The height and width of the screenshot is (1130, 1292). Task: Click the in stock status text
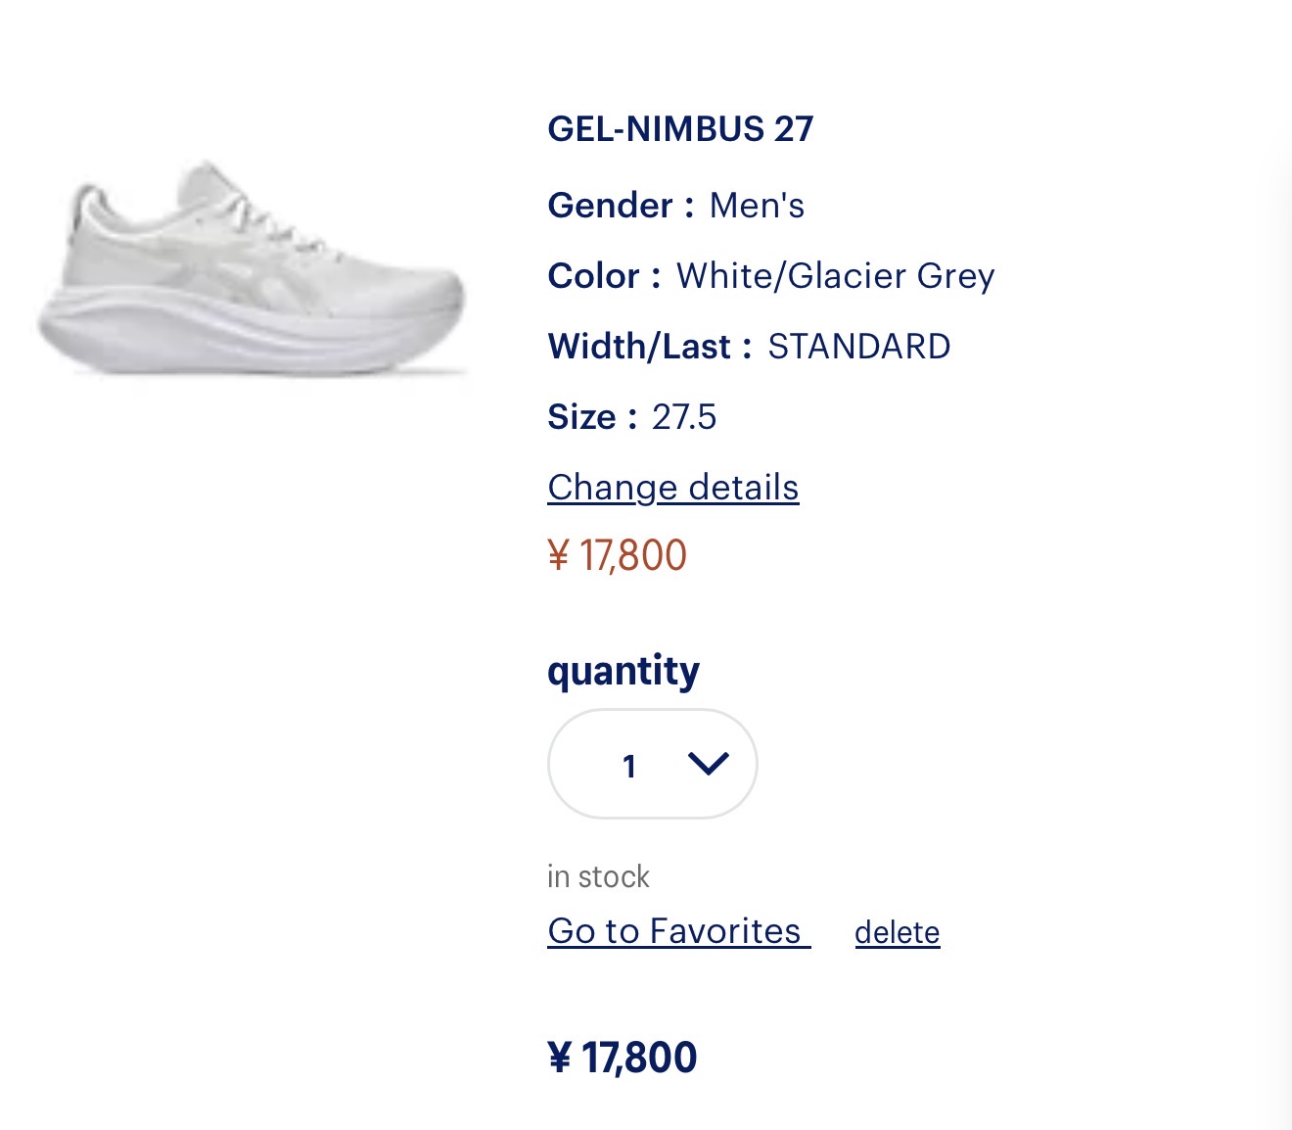(x=598, y=876)
